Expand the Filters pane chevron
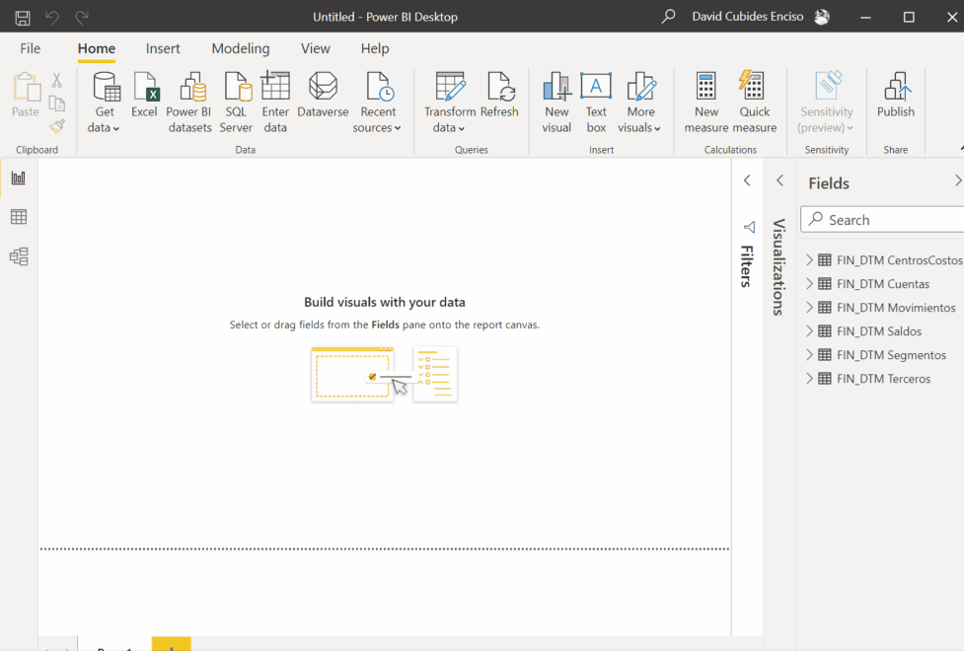Screen dimensions: 964x651 coord(747,181)
